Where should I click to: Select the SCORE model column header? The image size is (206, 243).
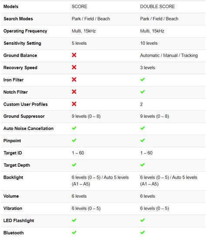click(x=80, y=7)
